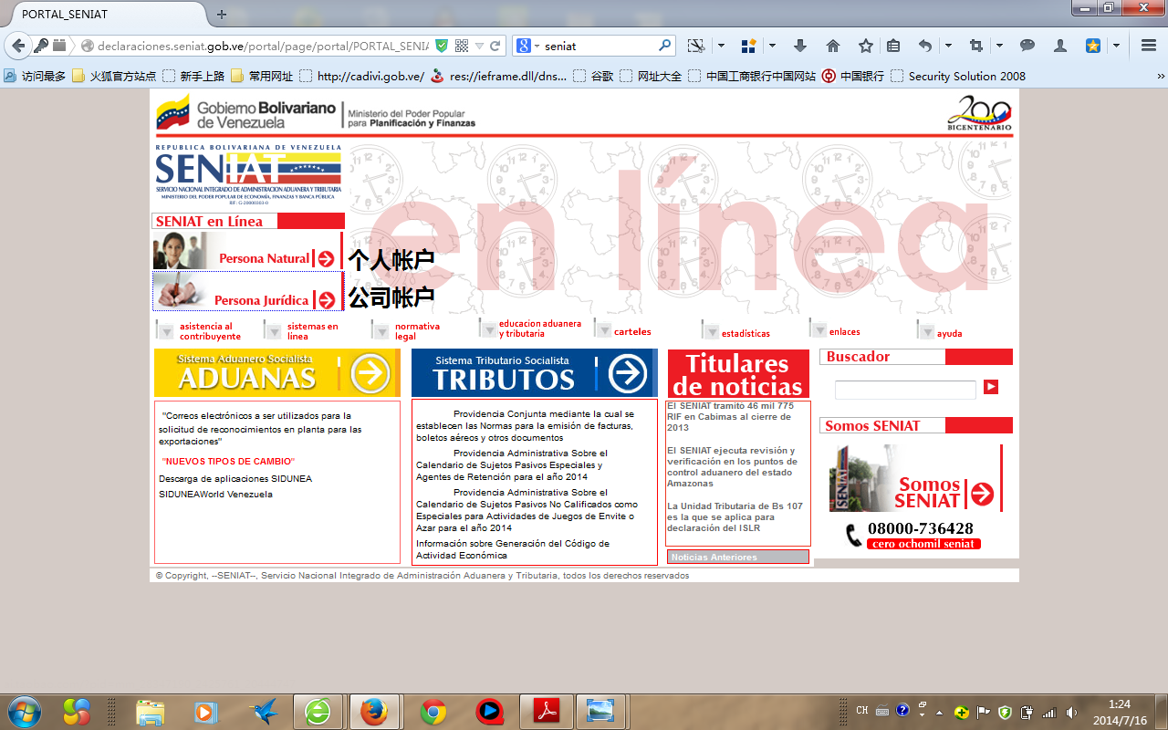Click the red Buscador go arrow button

[x=991, y=388]
